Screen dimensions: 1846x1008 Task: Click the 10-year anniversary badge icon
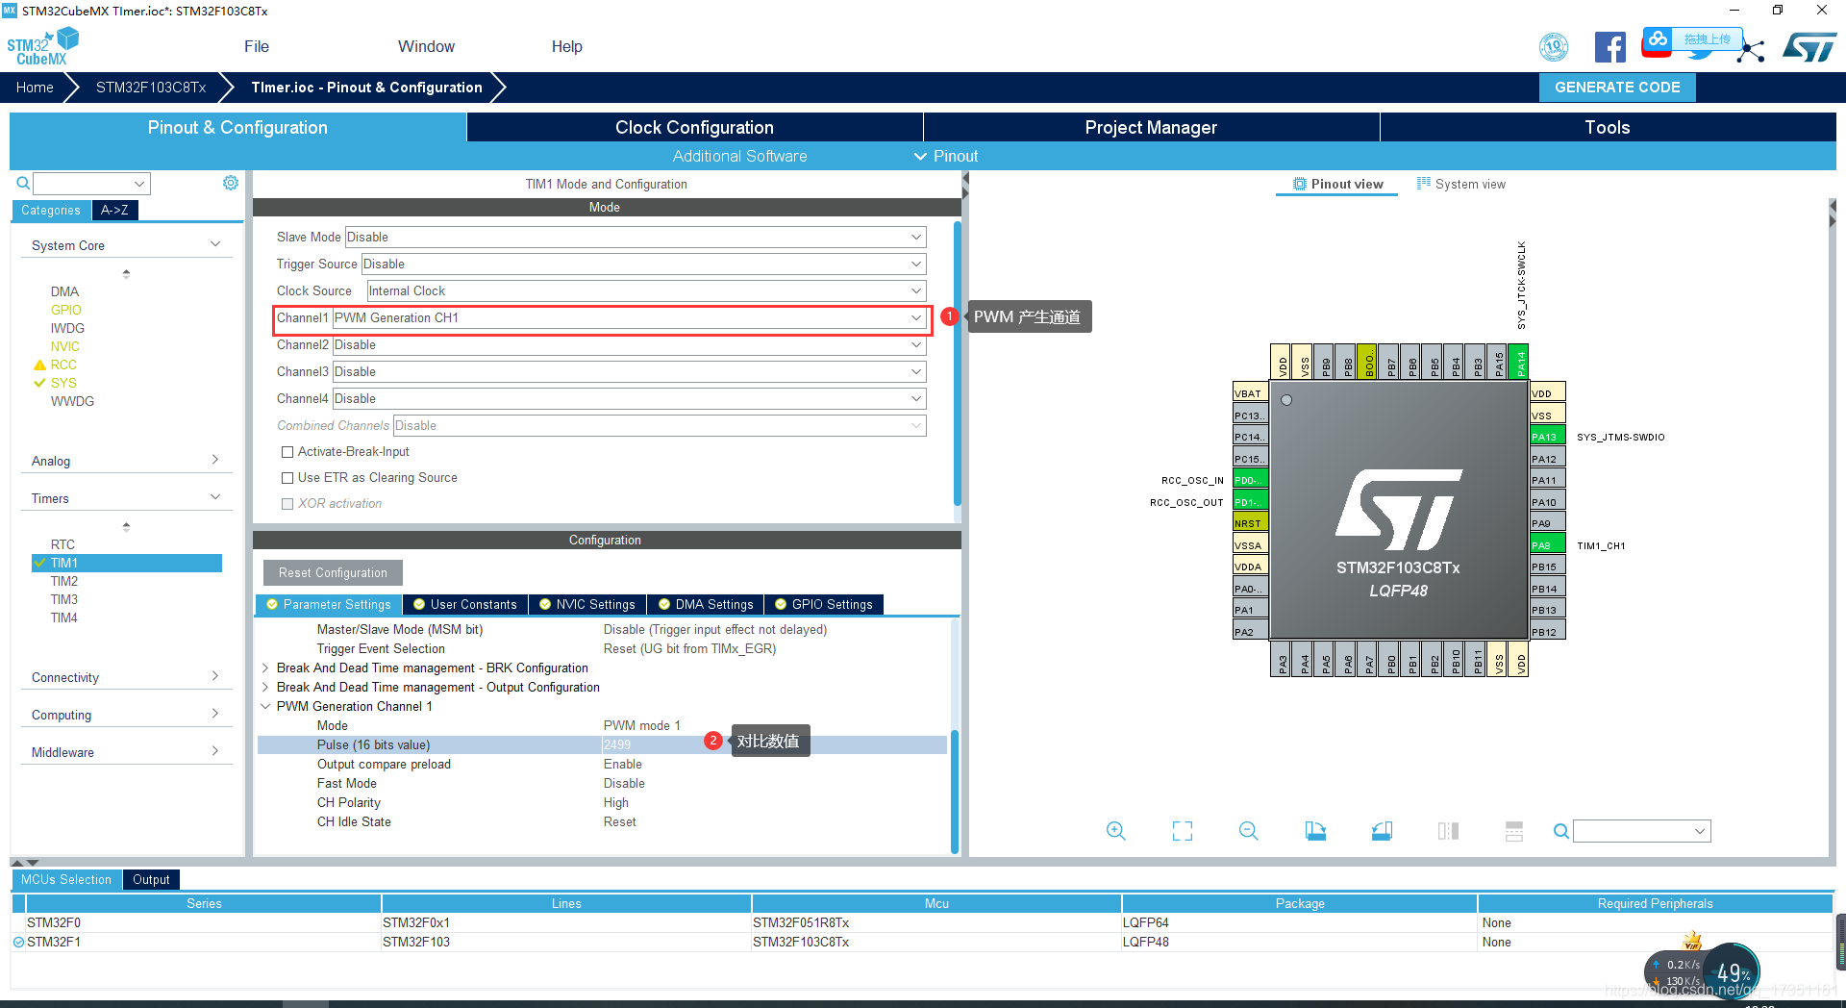[x=1554, y=47]
